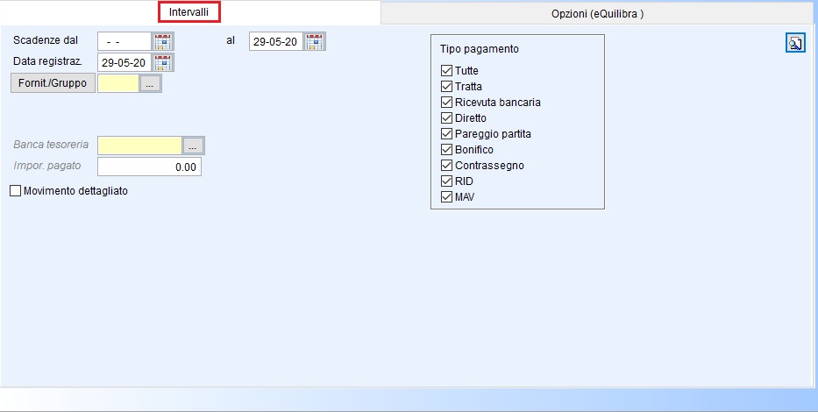Click the preview icon at top right
This screenshot has height=412, width=818.
click(795, 44)
